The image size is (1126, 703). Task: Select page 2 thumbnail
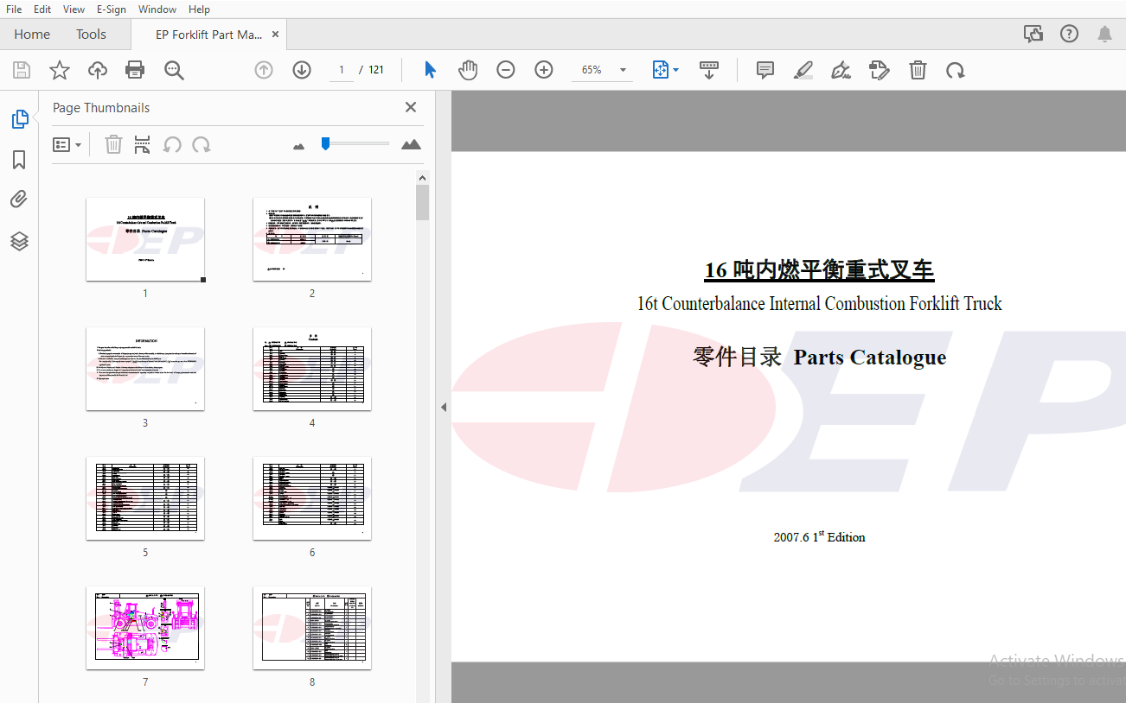point(312,239)
